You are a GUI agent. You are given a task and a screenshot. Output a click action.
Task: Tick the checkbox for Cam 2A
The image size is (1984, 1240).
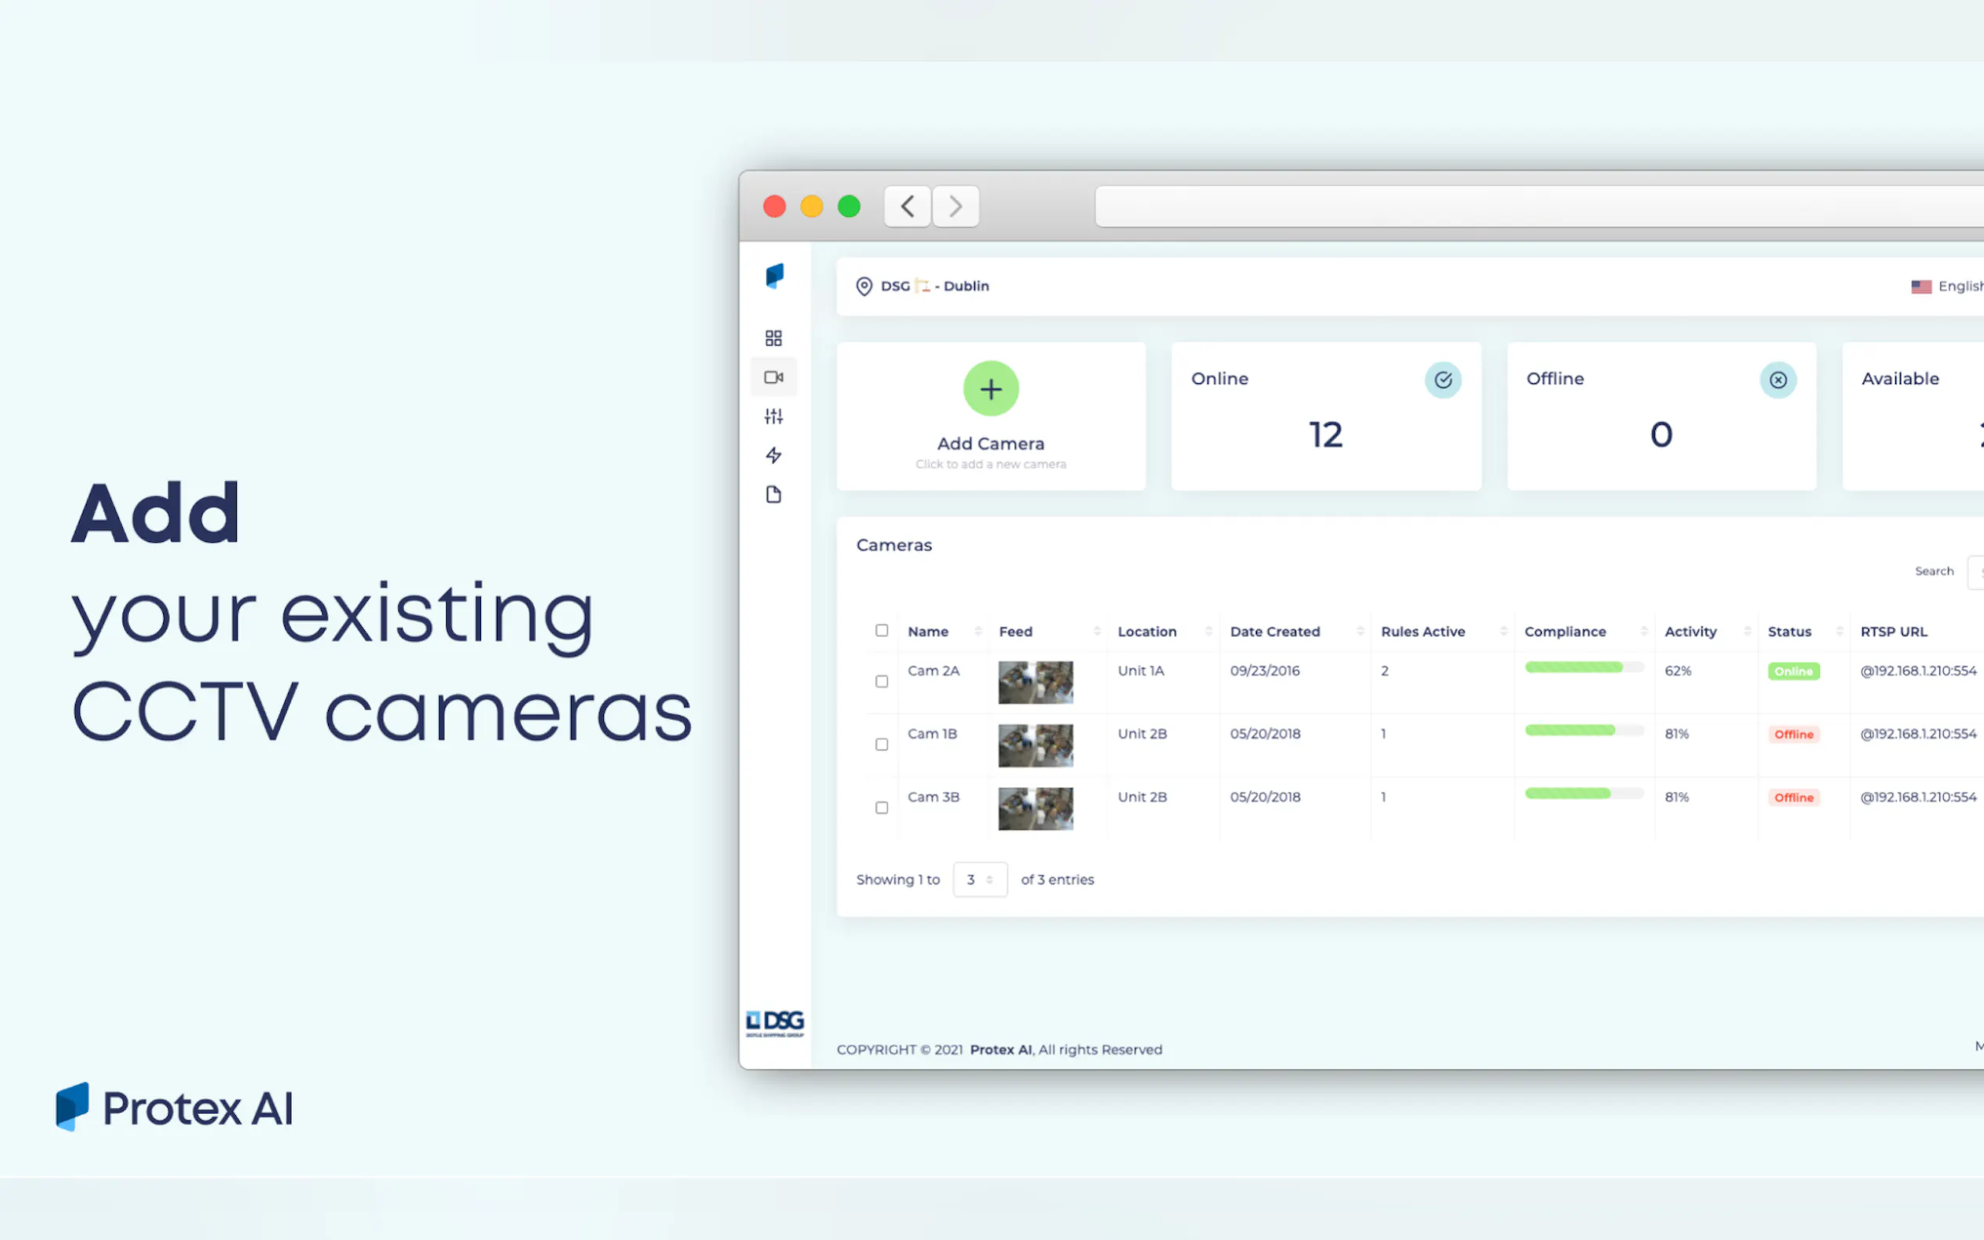(x=881, y=682)
